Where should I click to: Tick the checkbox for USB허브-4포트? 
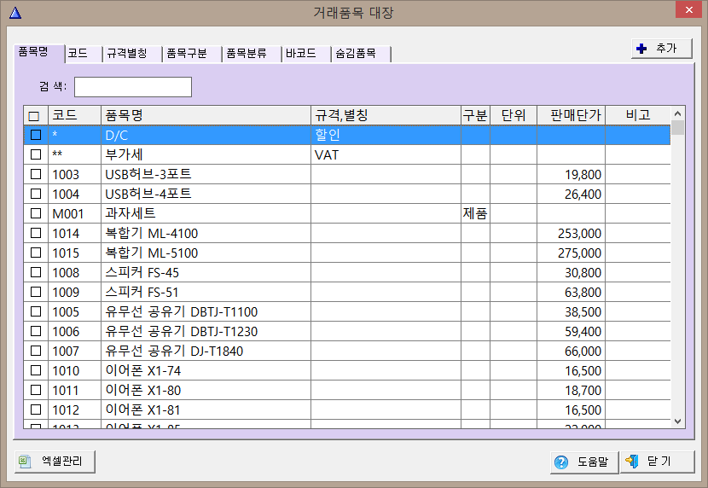click(x=36, y=194)
